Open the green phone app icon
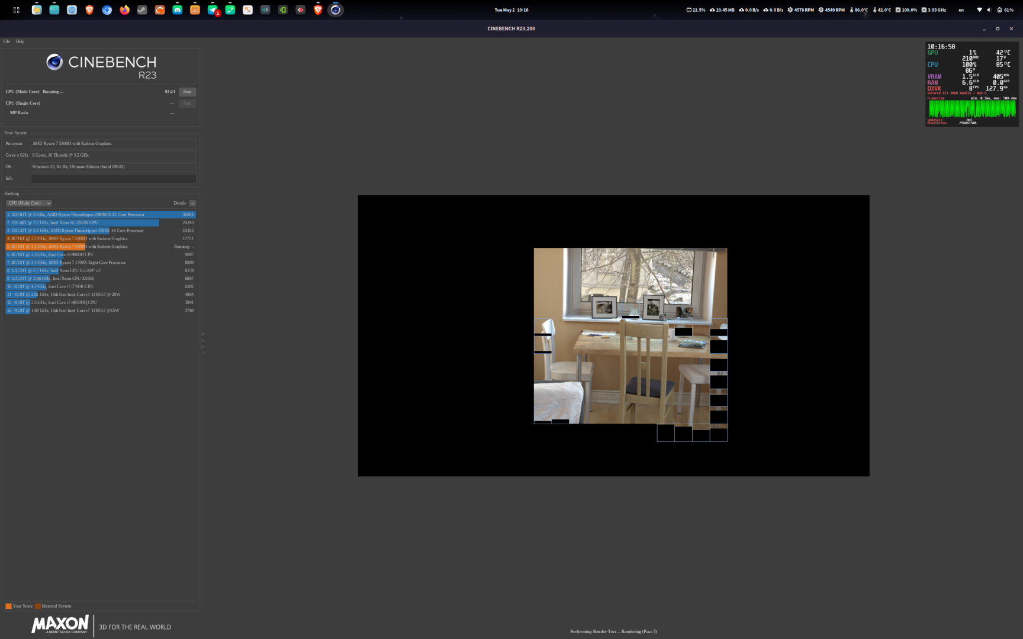The image size is (1023, 639). point(230,10)
